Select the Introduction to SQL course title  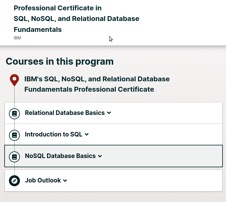[x=54, y=134]
